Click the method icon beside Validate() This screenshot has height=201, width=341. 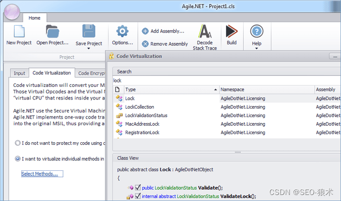click(131, 187)
